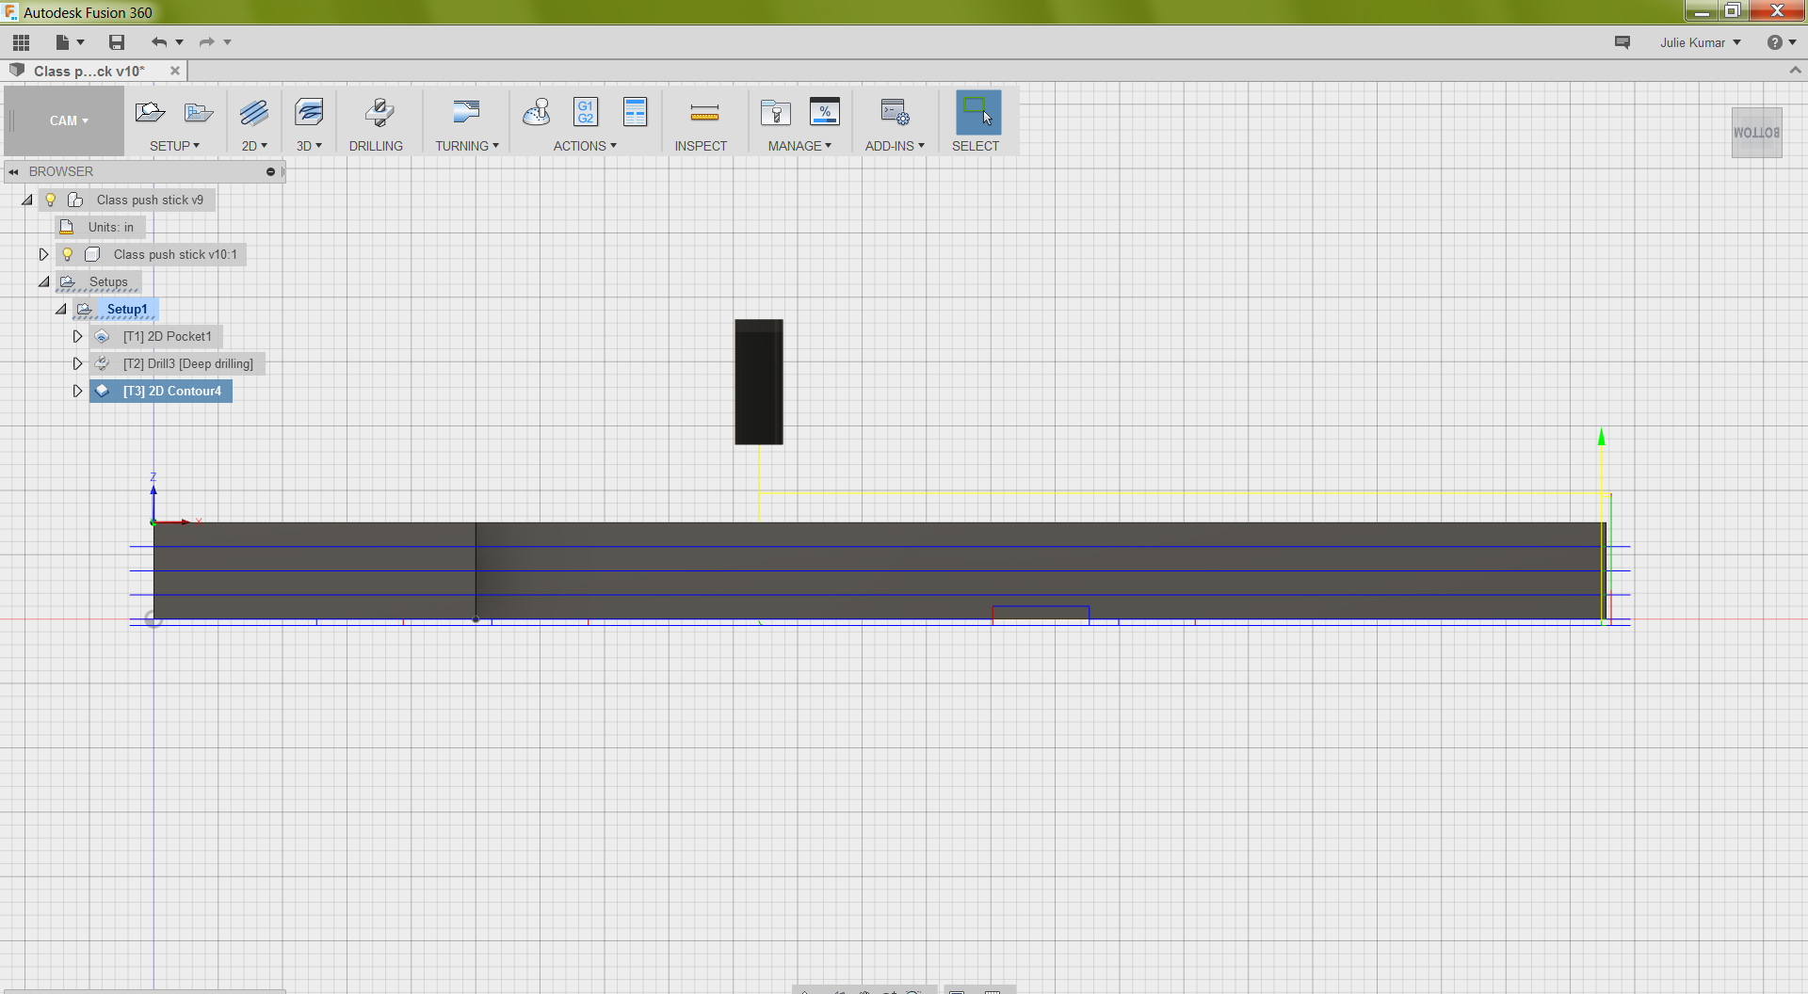Image resolution: width=1808 pixels, height=994 pixels.
Task: Click the INSPECT label
Action: [701, 146]
